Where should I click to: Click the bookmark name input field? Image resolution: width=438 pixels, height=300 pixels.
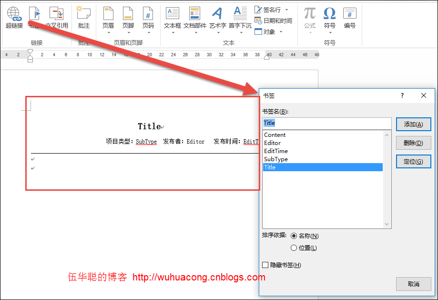coord(327,123)
